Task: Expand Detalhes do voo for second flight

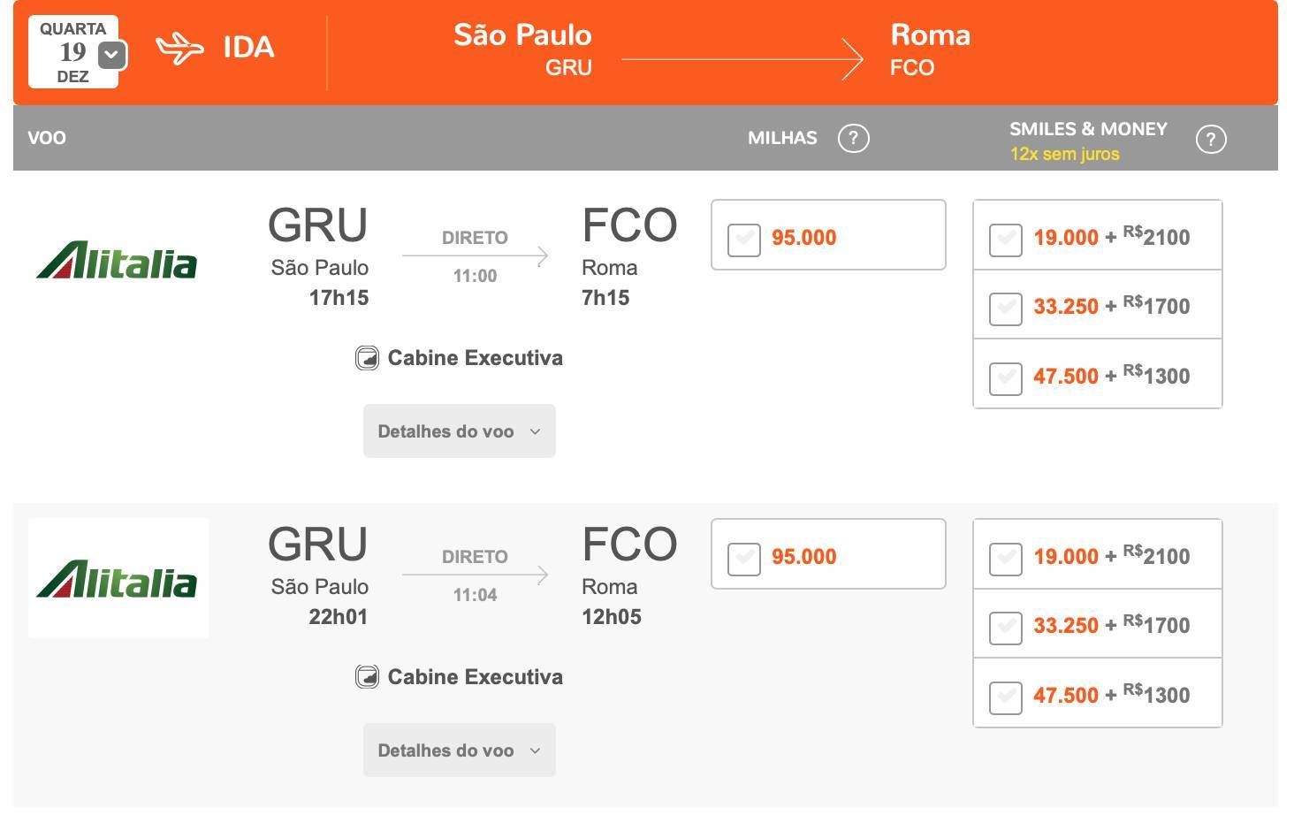Action: click(459, 750)
